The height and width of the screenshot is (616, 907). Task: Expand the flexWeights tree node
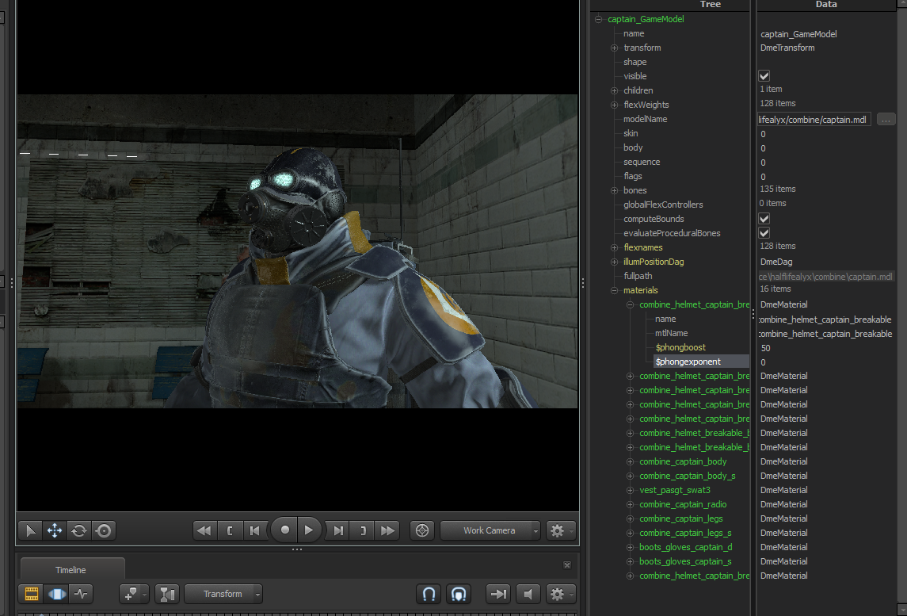(x=615, y=105)
